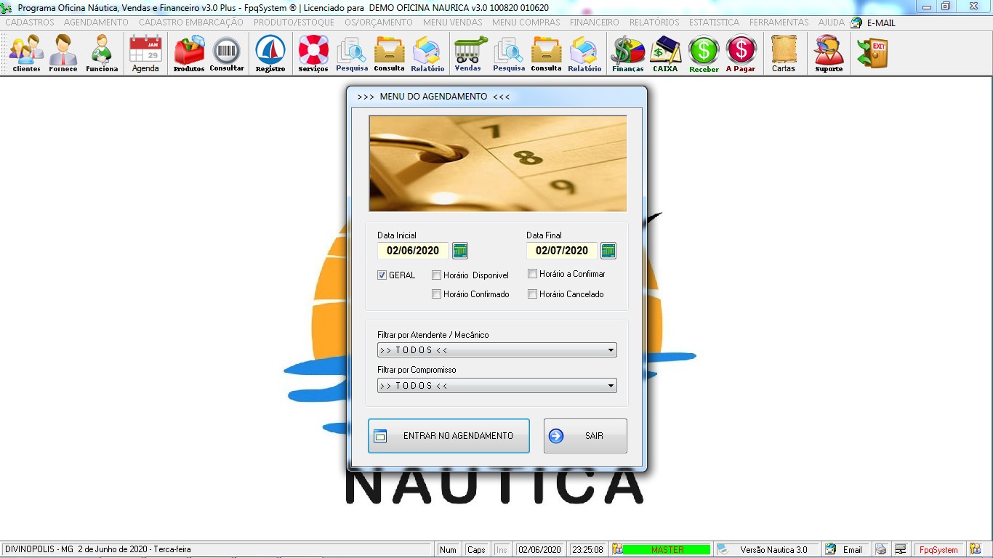Screen dimensions: 993x558
Task: Open the Data Final calendar picker icon
Action: tap(608, 251)
